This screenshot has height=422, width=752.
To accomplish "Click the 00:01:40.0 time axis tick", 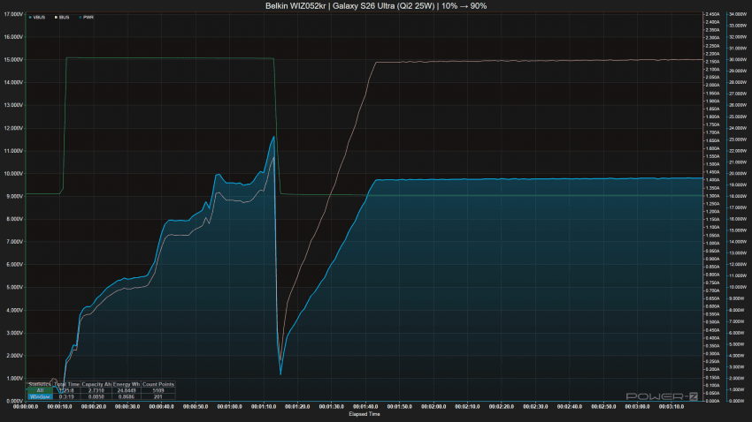I will 366,407.
